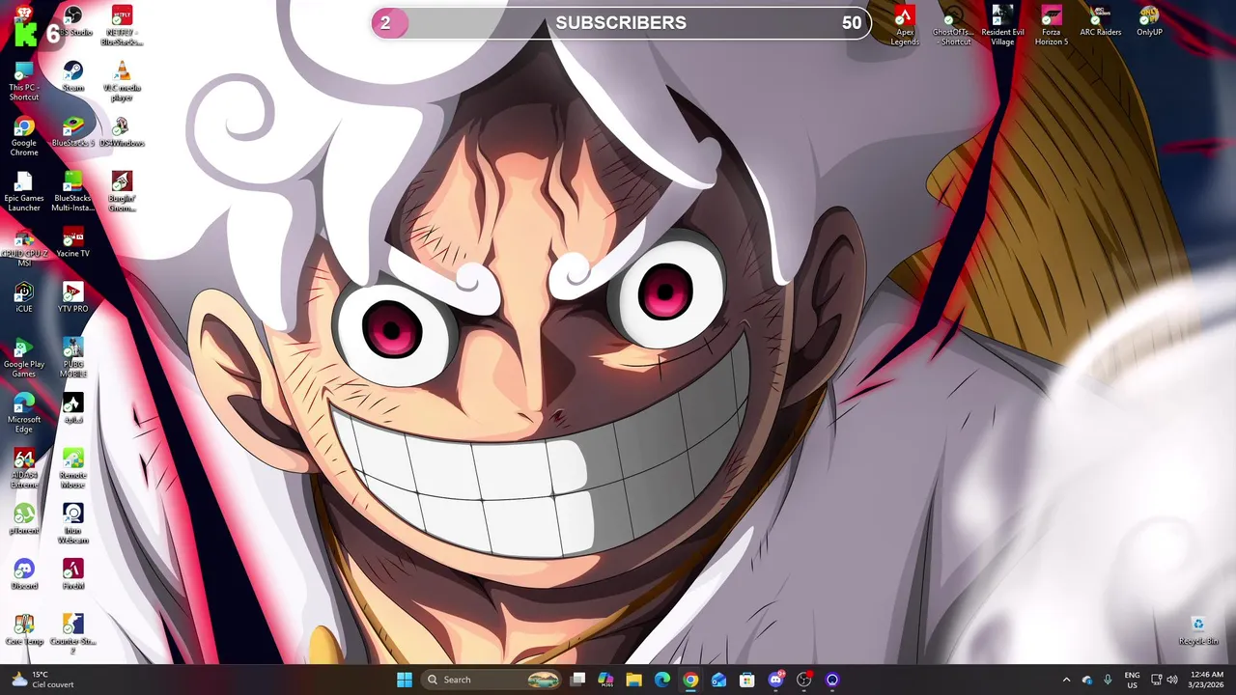1236x695 pixels.
Task: Open Microsoft 365 Copilot from taskbar
Action: coord(605,680)
